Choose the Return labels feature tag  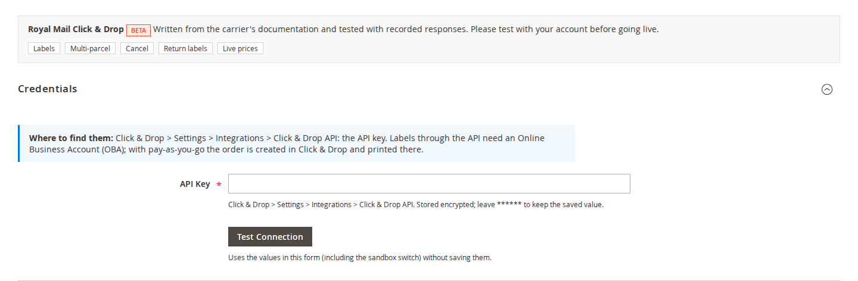(x=185, y=48)
